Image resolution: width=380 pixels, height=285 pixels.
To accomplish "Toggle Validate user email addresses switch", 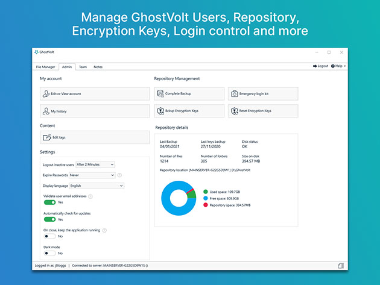I will (49, 202).
